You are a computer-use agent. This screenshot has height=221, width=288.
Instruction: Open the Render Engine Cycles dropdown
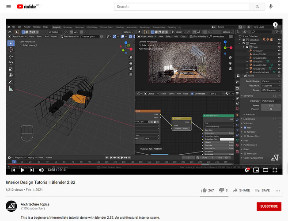271,81
